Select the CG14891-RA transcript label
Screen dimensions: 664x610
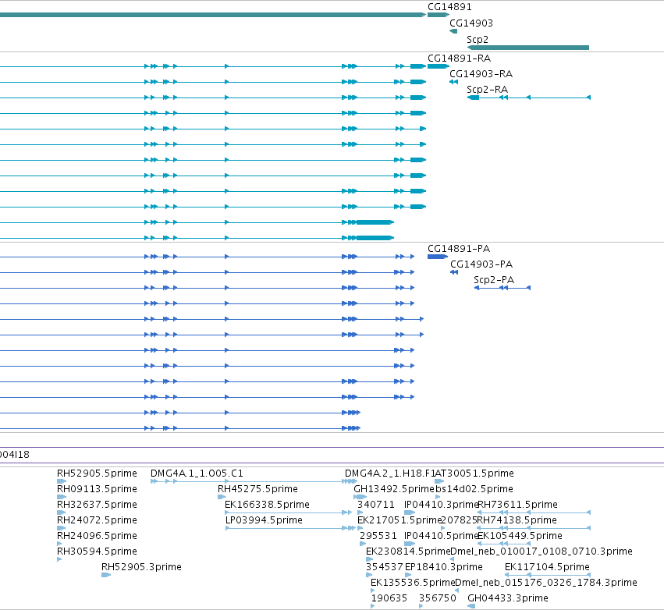coord(459,59)
